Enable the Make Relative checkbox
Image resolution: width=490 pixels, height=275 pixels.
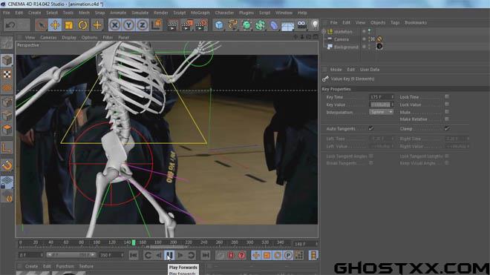pyautogui.click(x=447, y=119)
